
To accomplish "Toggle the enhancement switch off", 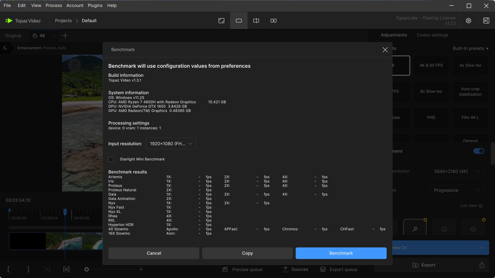I will click(x=478, y=151).
